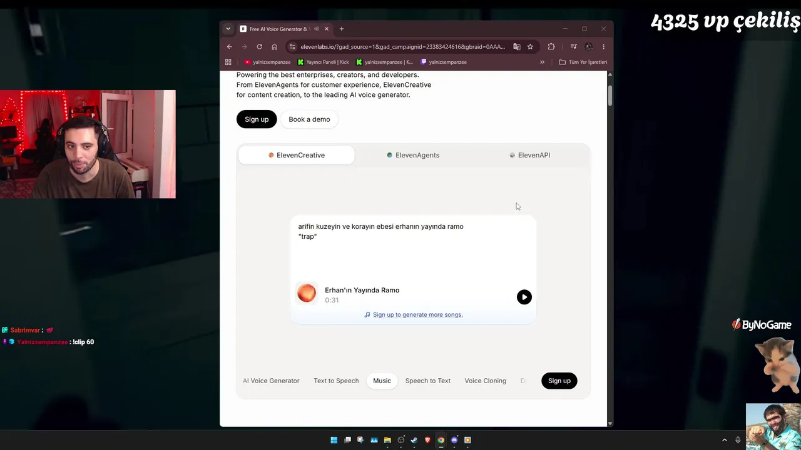Click the page vertical scrollbar thumb
Image resolution: width=801 pixels, height=450 pixels.
tap(610, 95)
